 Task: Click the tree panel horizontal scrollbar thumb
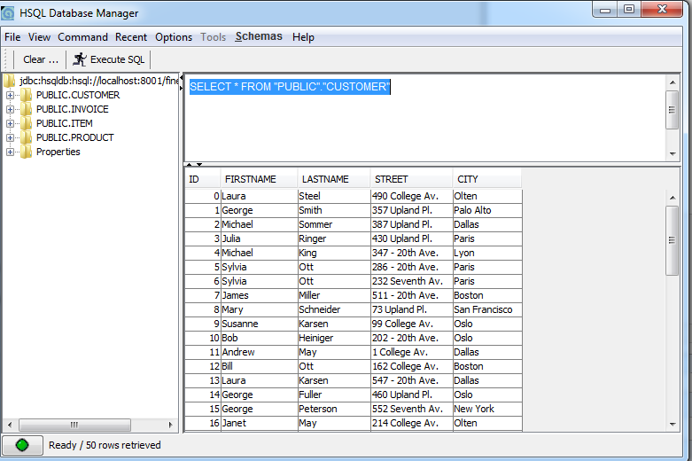pos(74,426)
